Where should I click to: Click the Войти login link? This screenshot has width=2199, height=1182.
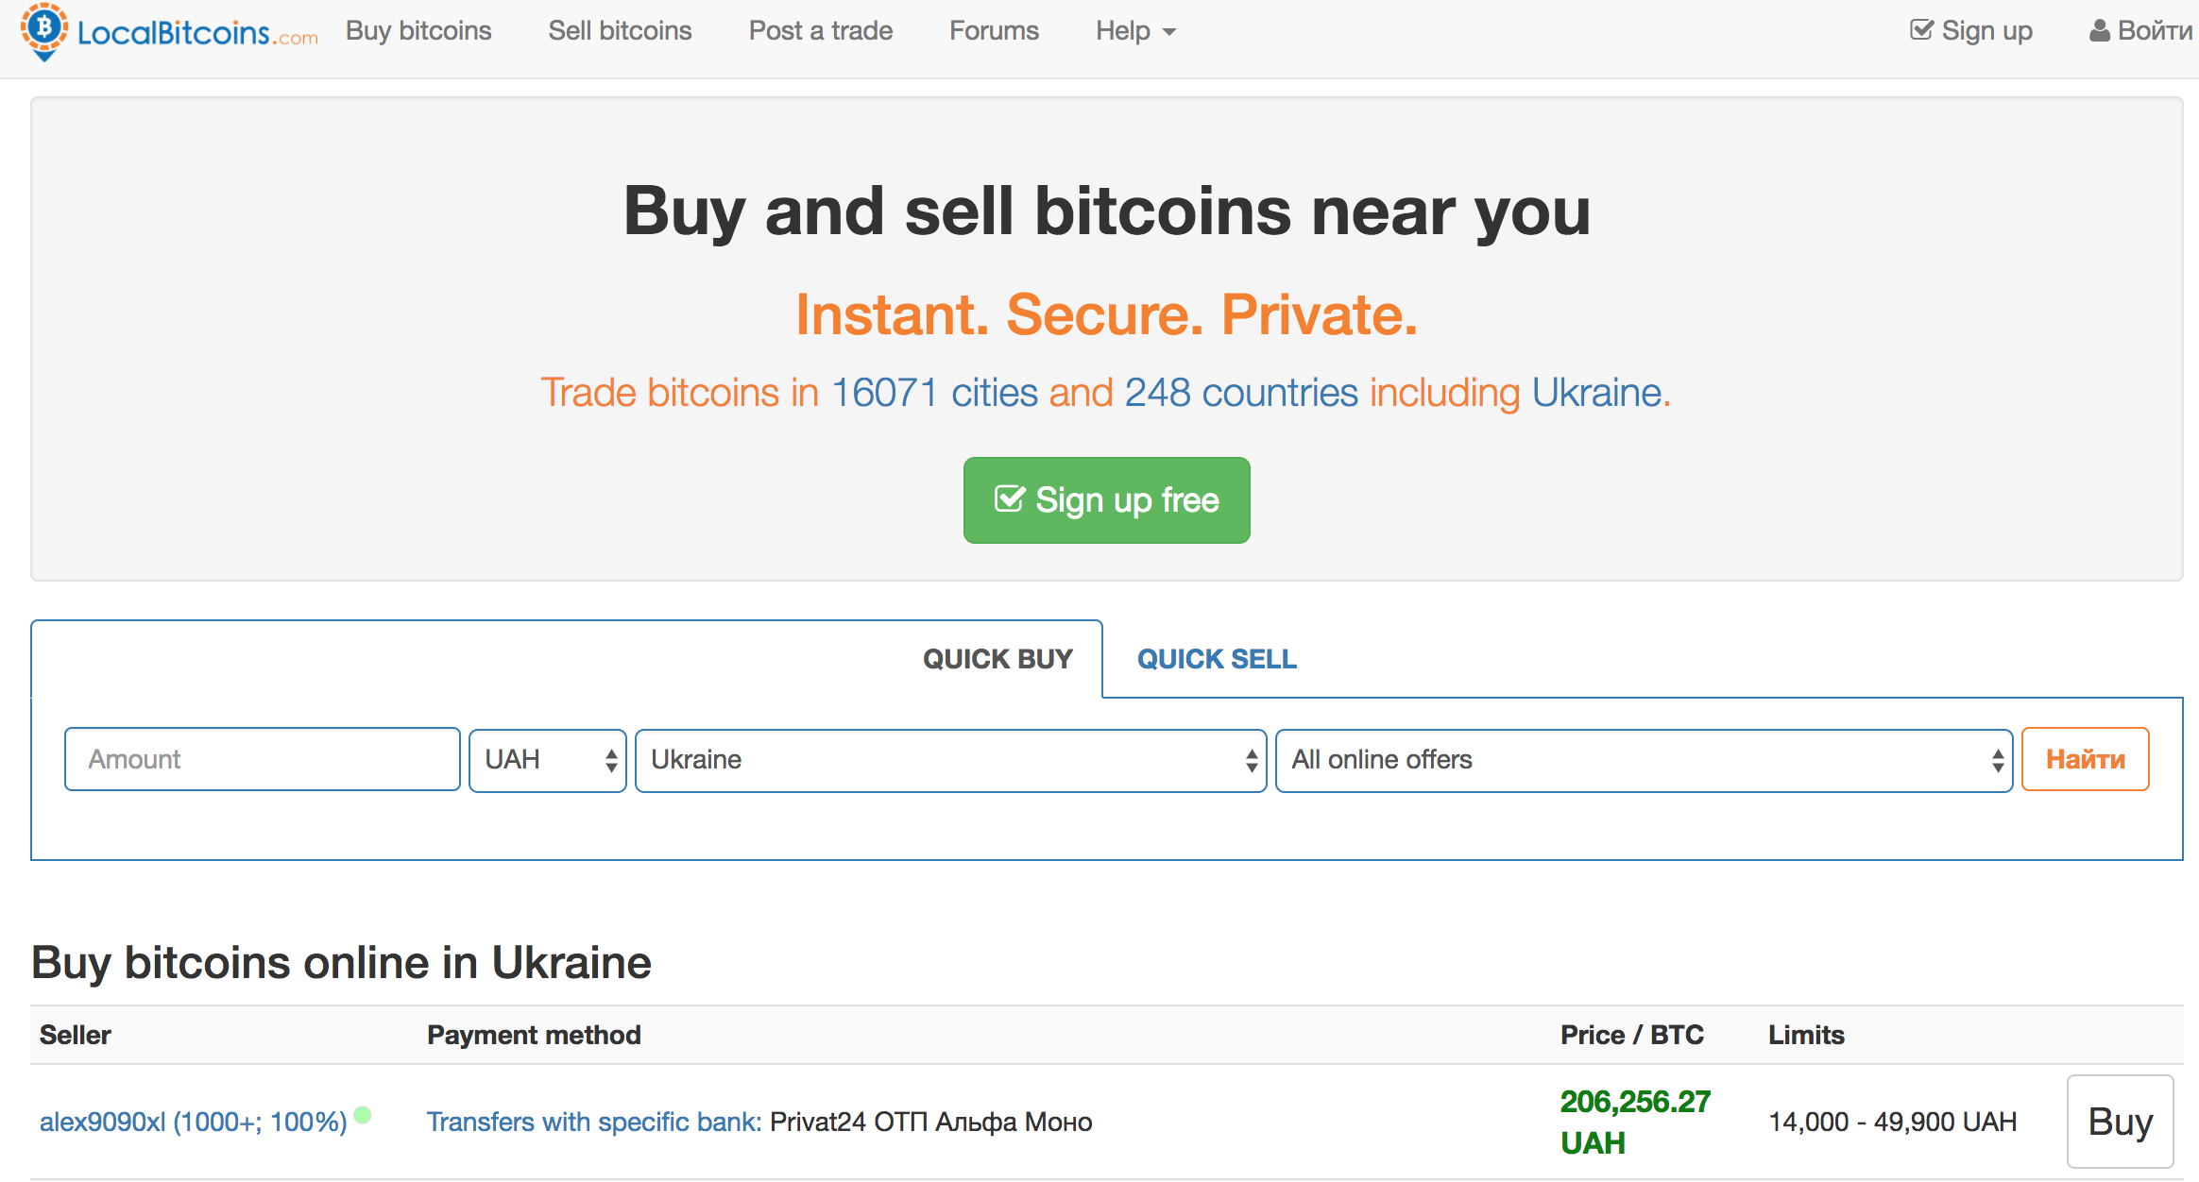pyautogui.click(x=2140, y=31)
